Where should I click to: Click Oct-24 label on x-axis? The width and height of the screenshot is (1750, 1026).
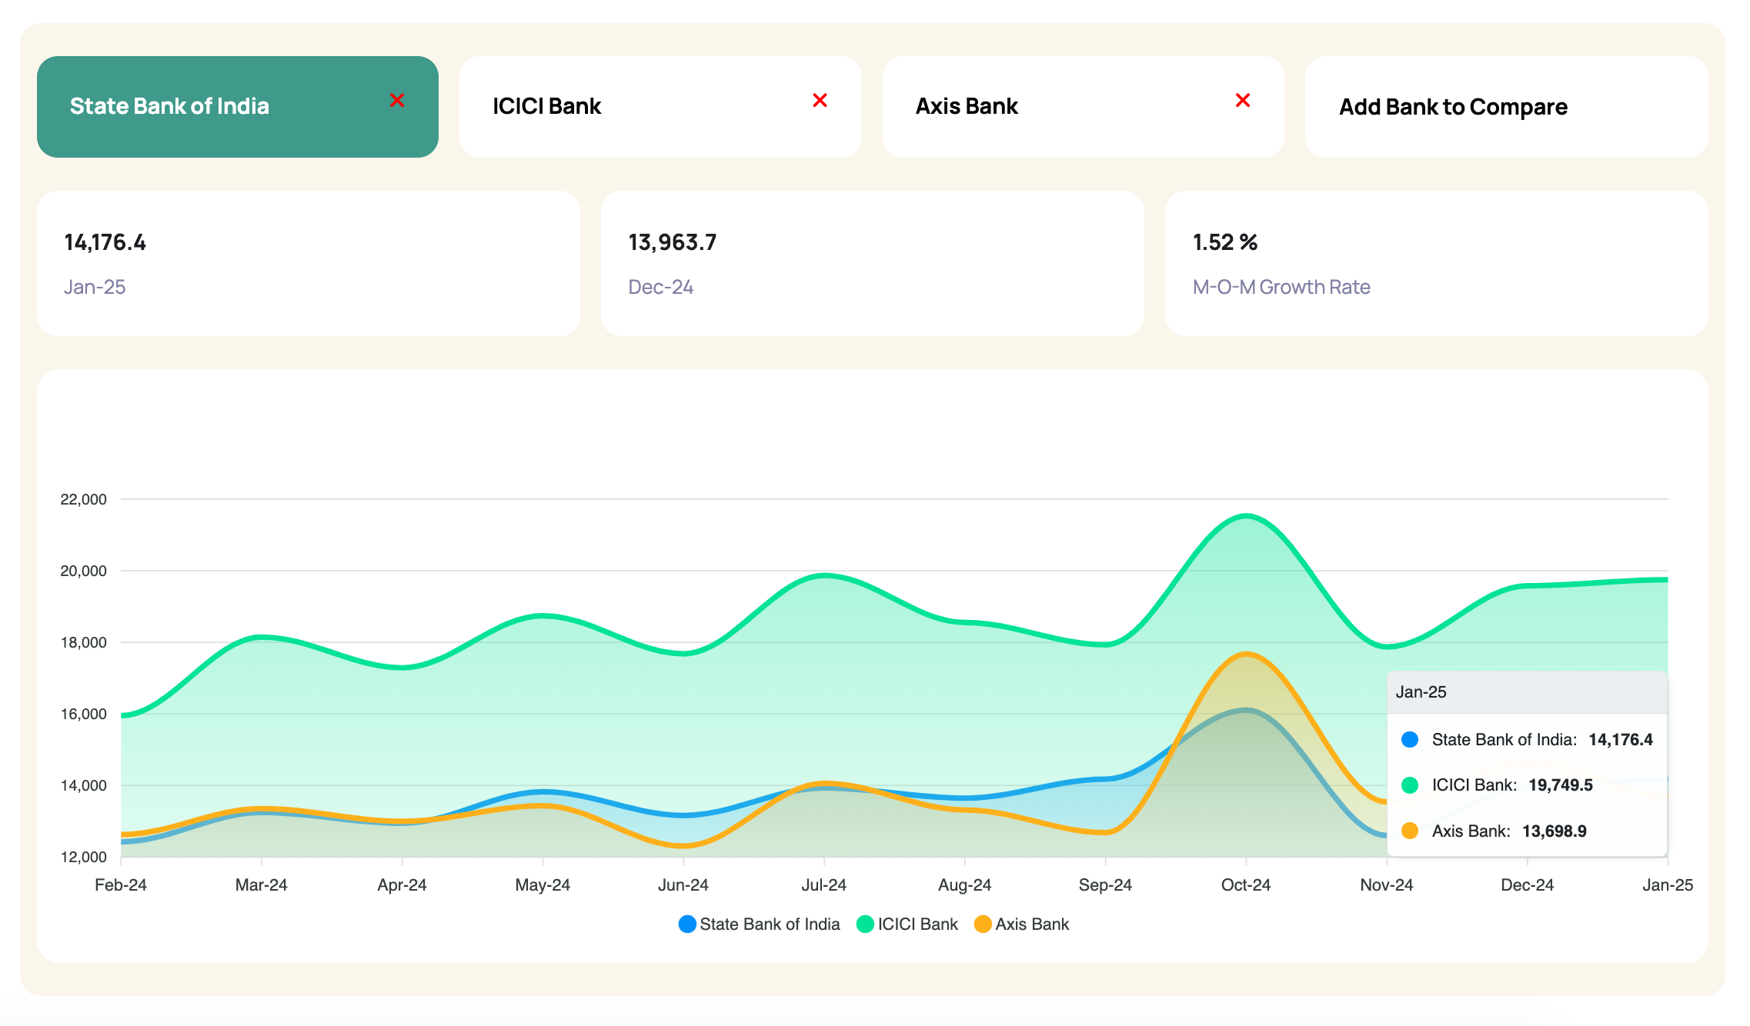1245,884
